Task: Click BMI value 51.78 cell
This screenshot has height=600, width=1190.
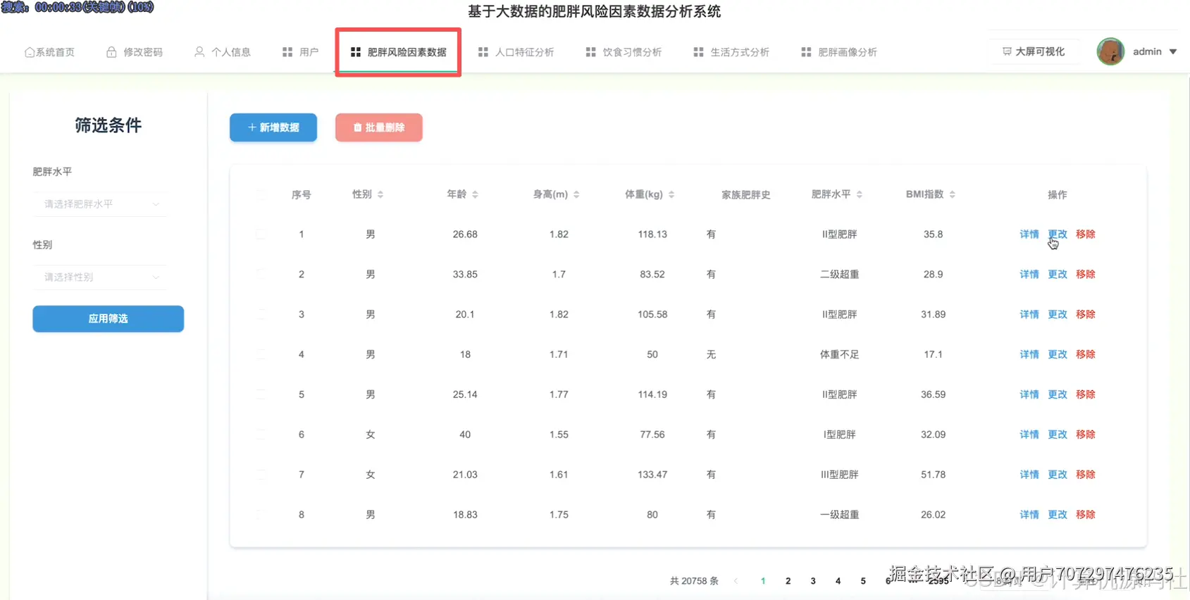Action: click(x=933, y=475)
